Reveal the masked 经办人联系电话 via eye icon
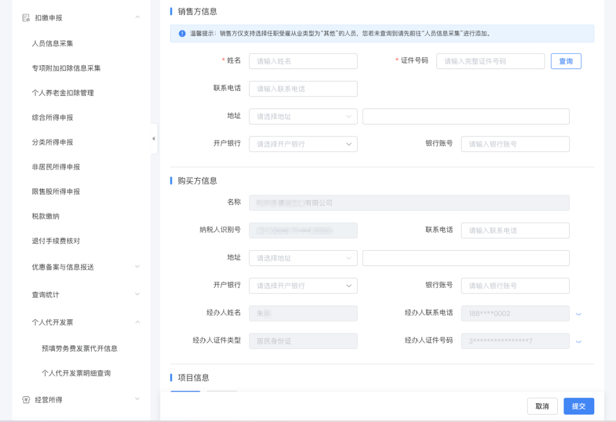 pos(578,314)
